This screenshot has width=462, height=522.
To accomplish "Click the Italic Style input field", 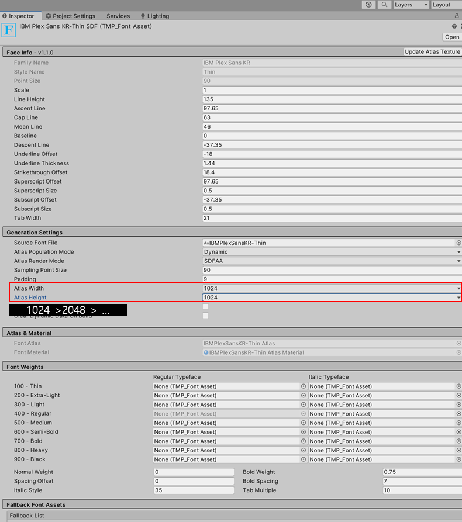I will coord(194,490).
